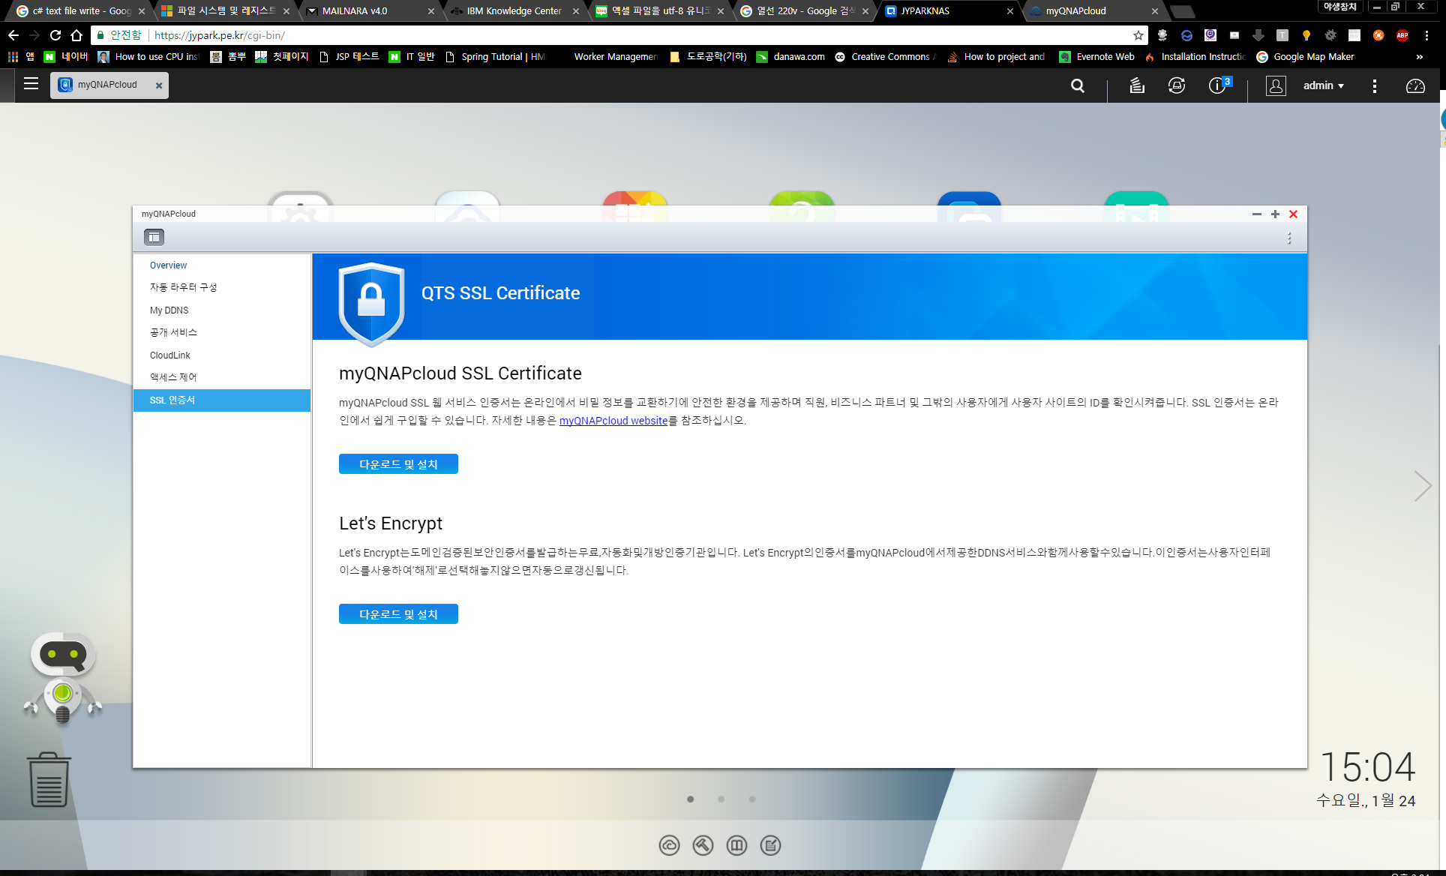Viewport: 1446px width, 876px height.
Task: Select SSL 인증서 in the sidebar
Action: [x=222, y=400]
